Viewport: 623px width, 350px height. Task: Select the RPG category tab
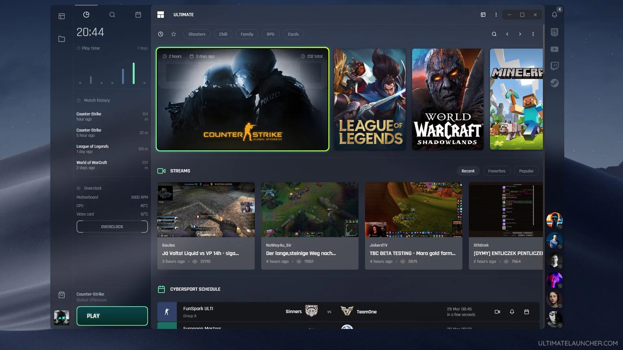tap(270, 34)
